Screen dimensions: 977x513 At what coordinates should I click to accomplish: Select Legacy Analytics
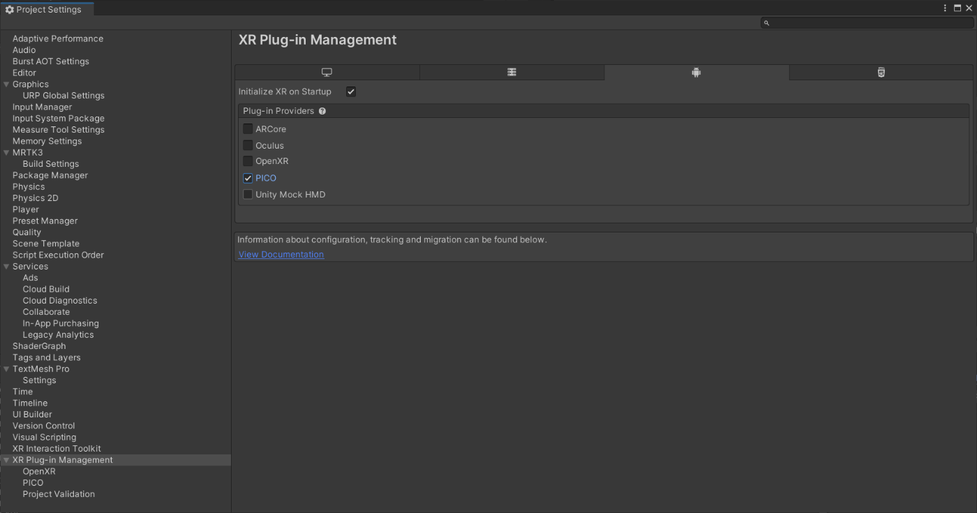coord(58,335)
